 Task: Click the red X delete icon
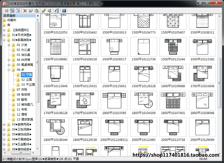coord(25,11)
